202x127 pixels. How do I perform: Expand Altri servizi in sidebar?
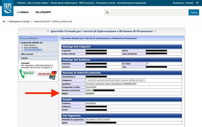(x=27, y=54)
